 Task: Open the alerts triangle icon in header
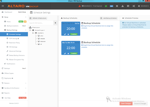123,6
